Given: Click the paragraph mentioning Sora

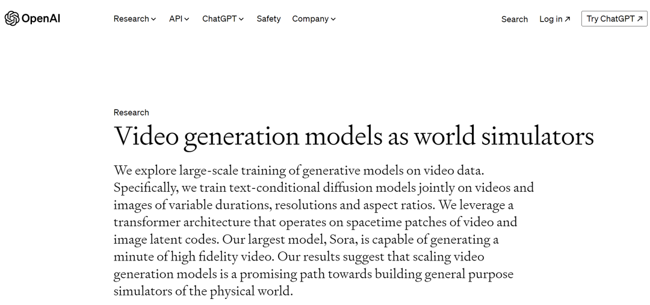Looking at the screenshot, I should [x=323, y=231].
